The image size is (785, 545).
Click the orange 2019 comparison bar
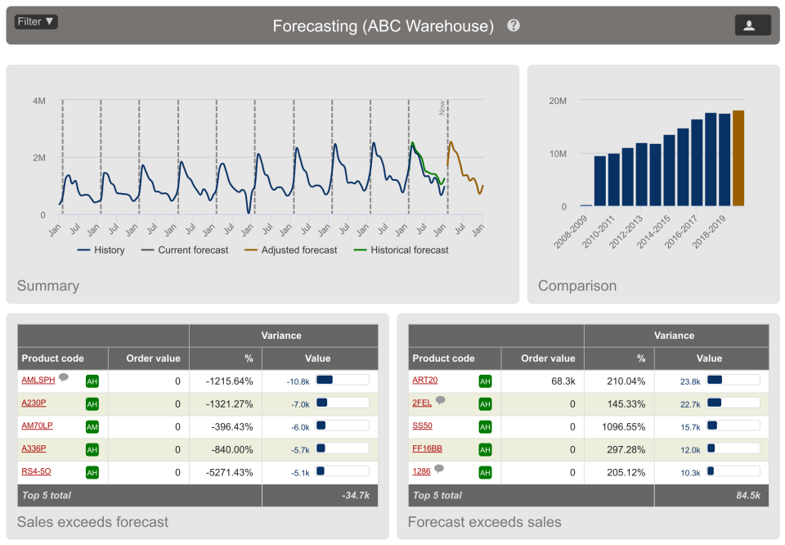[x=738, y=158]
